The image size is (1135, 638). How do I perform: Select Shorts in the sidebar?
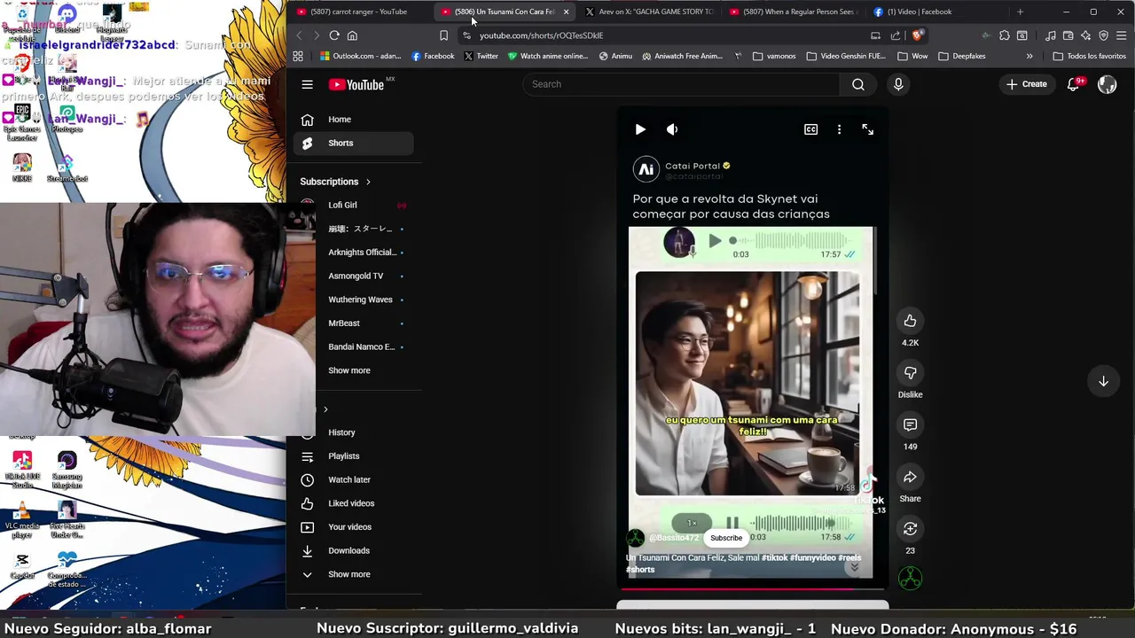tap(353, 143)
